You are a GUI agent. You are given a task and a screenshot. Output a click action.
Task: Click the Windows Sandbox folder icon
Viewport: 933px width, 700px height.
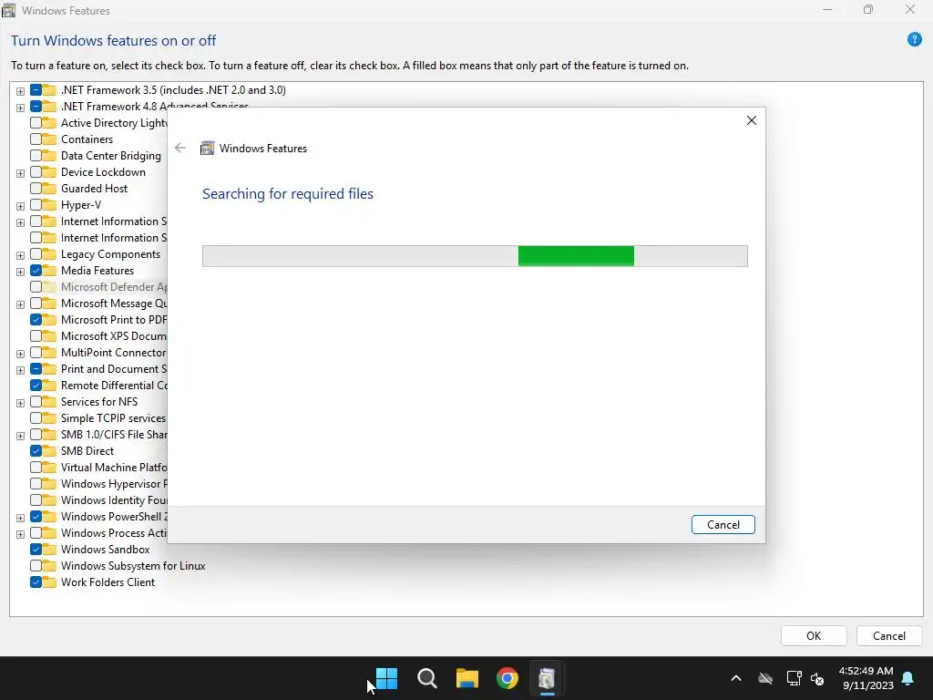[49, 550]
